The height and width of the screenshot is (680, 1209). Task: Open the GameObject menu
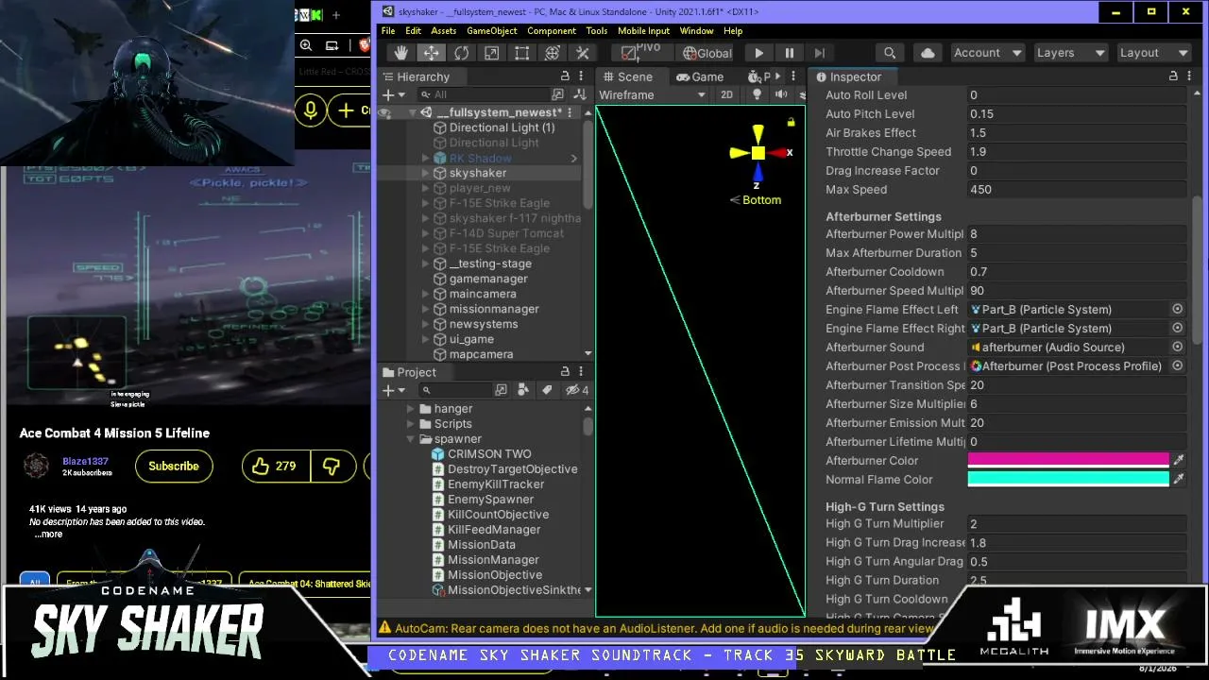(492, 31)
